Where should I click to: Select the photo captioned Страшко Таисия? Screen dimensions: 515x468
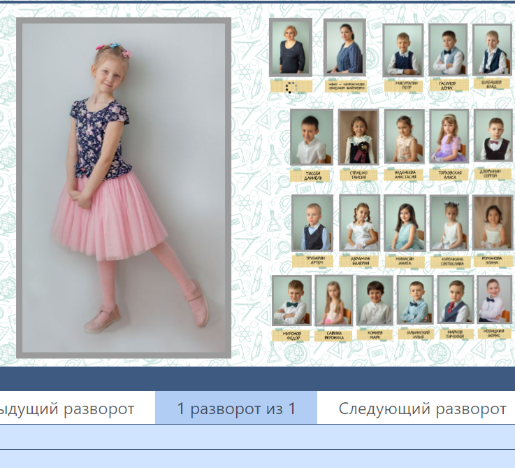(358, 137)
